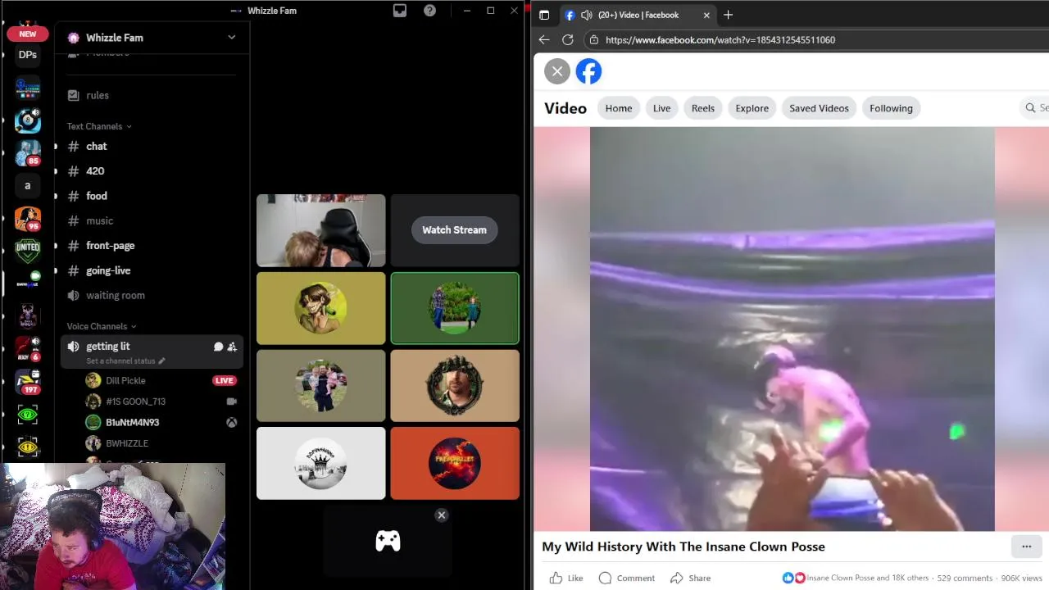Select the Explore tab in Facebook Video
The height and width of the screenshot is (590, 1049).
[x=752, y=108]
